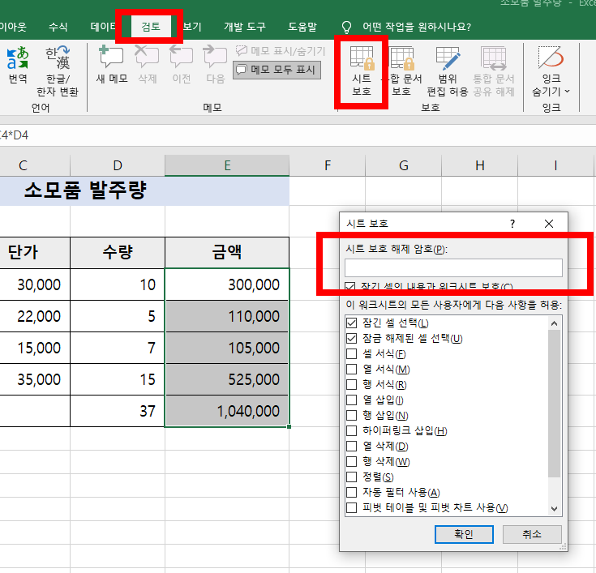Switch to the 수식 (Formulas) tab
The width and height of the screenshot is (596, 573).
click(58, 27)
